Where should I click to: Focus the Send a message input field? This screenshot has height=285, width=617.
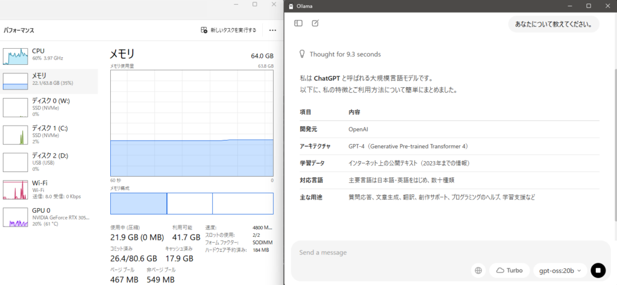[451, 253]
